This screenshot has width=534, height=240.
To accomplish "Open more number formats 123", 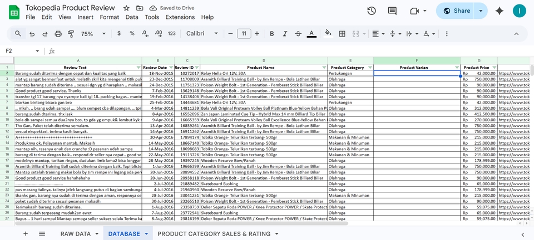I will tap(172, 34).
